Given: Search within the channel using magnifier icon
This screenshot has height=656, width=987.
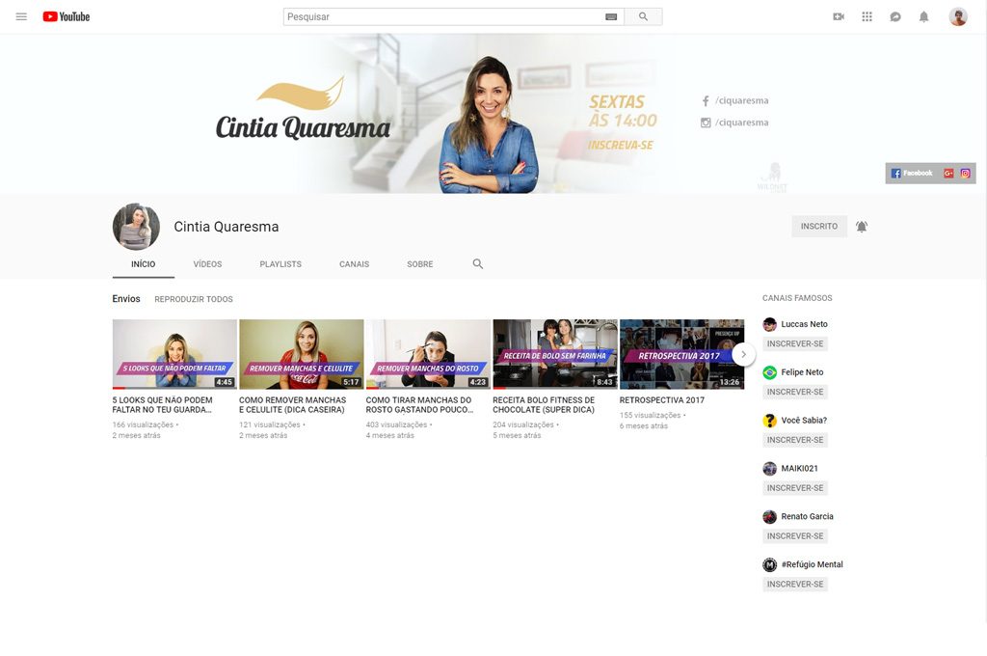Looking at the screenshot, I should pos(477,263).
